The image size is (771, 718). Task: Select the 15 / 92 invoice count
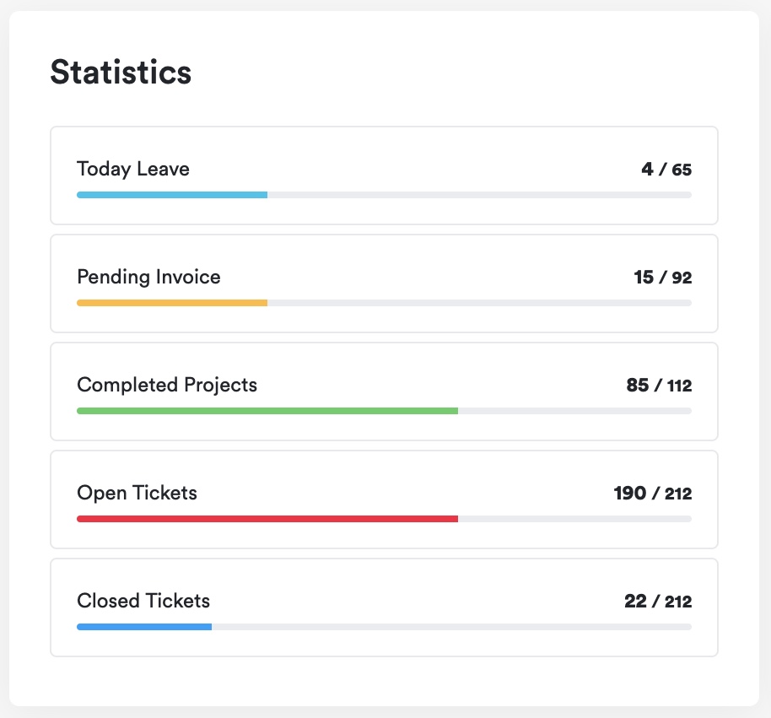[662, 278]
